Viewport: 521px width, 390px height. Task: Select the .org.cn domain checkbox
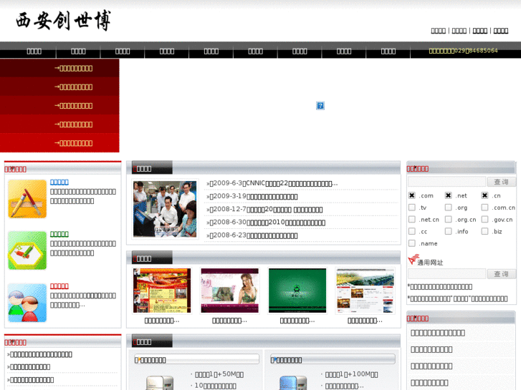[x=448, y=220]
